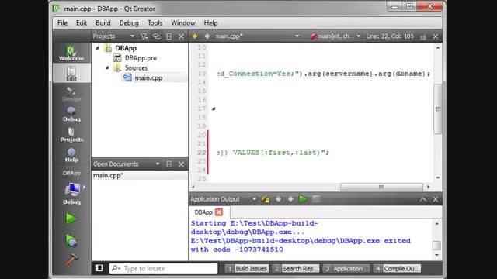Toggle link with editor in Projects panel
The height and width of the screenshot is (279, 497).
pos(157,36)
